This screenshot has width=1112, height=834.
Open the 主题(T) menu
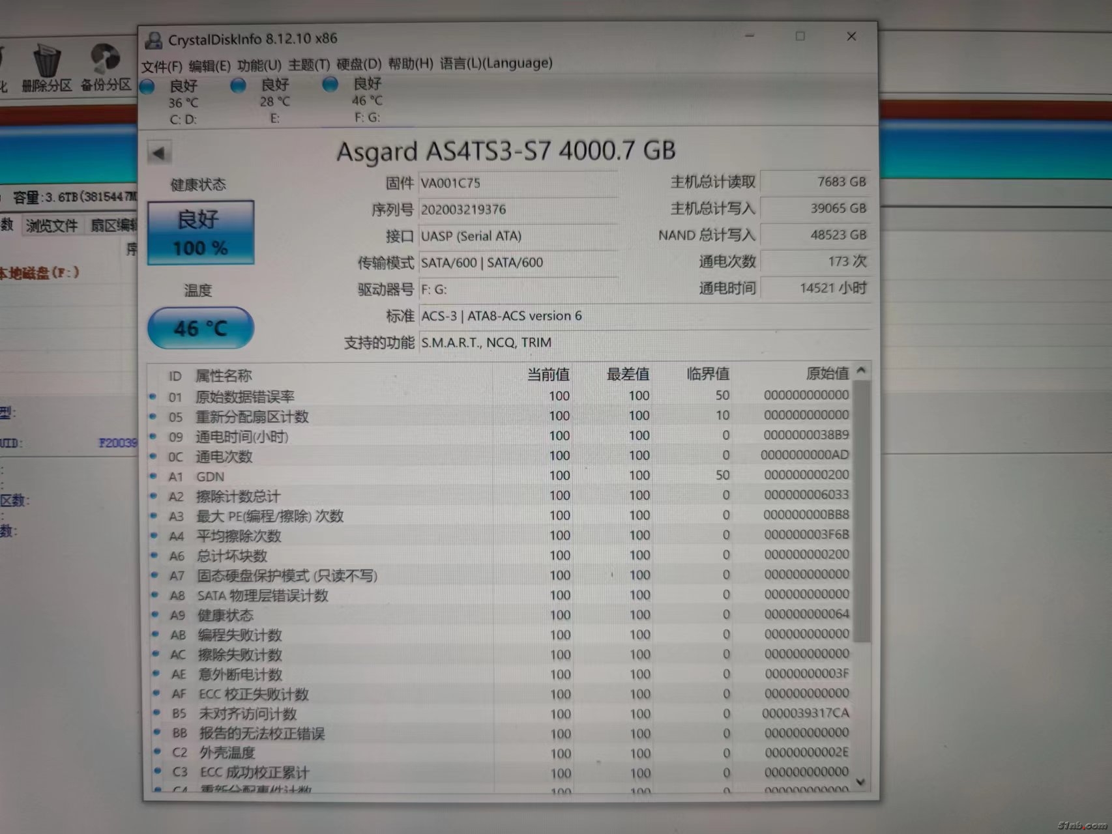[309, 65]
